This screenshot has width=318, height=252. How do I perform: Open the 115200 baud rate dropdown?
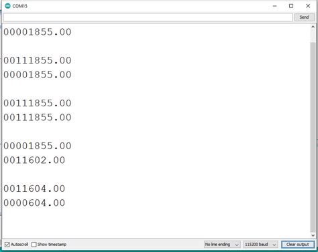click(261, 245)
